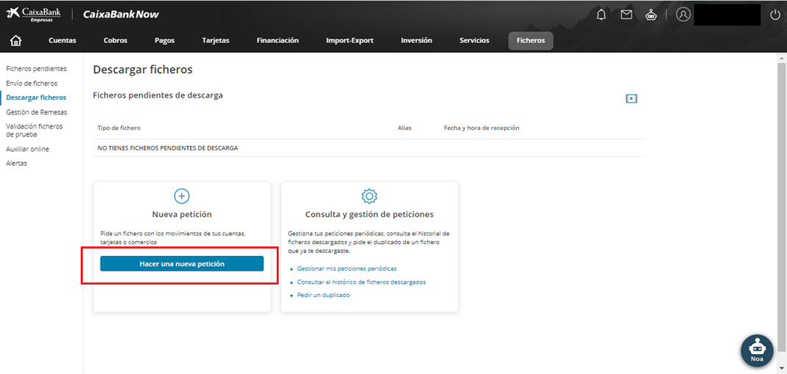Play the video tutorial icon

point(631,98)
